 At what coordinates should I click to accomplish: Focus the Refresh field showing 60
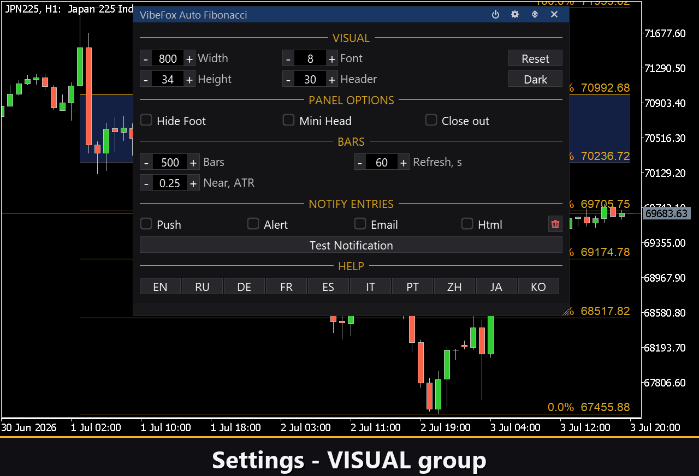(382, 162)
